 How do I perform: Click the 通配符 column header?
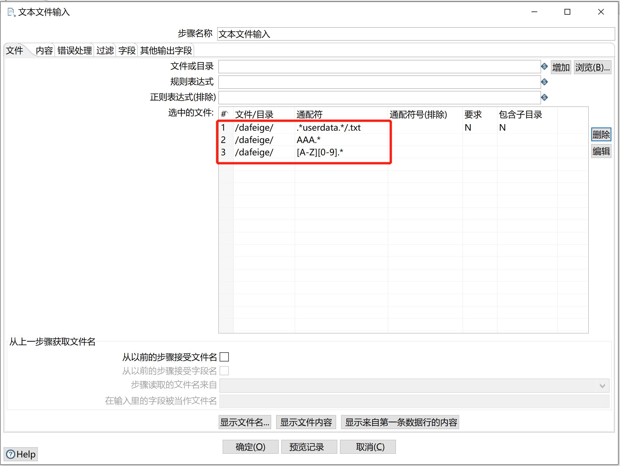[x=341, y=114]
